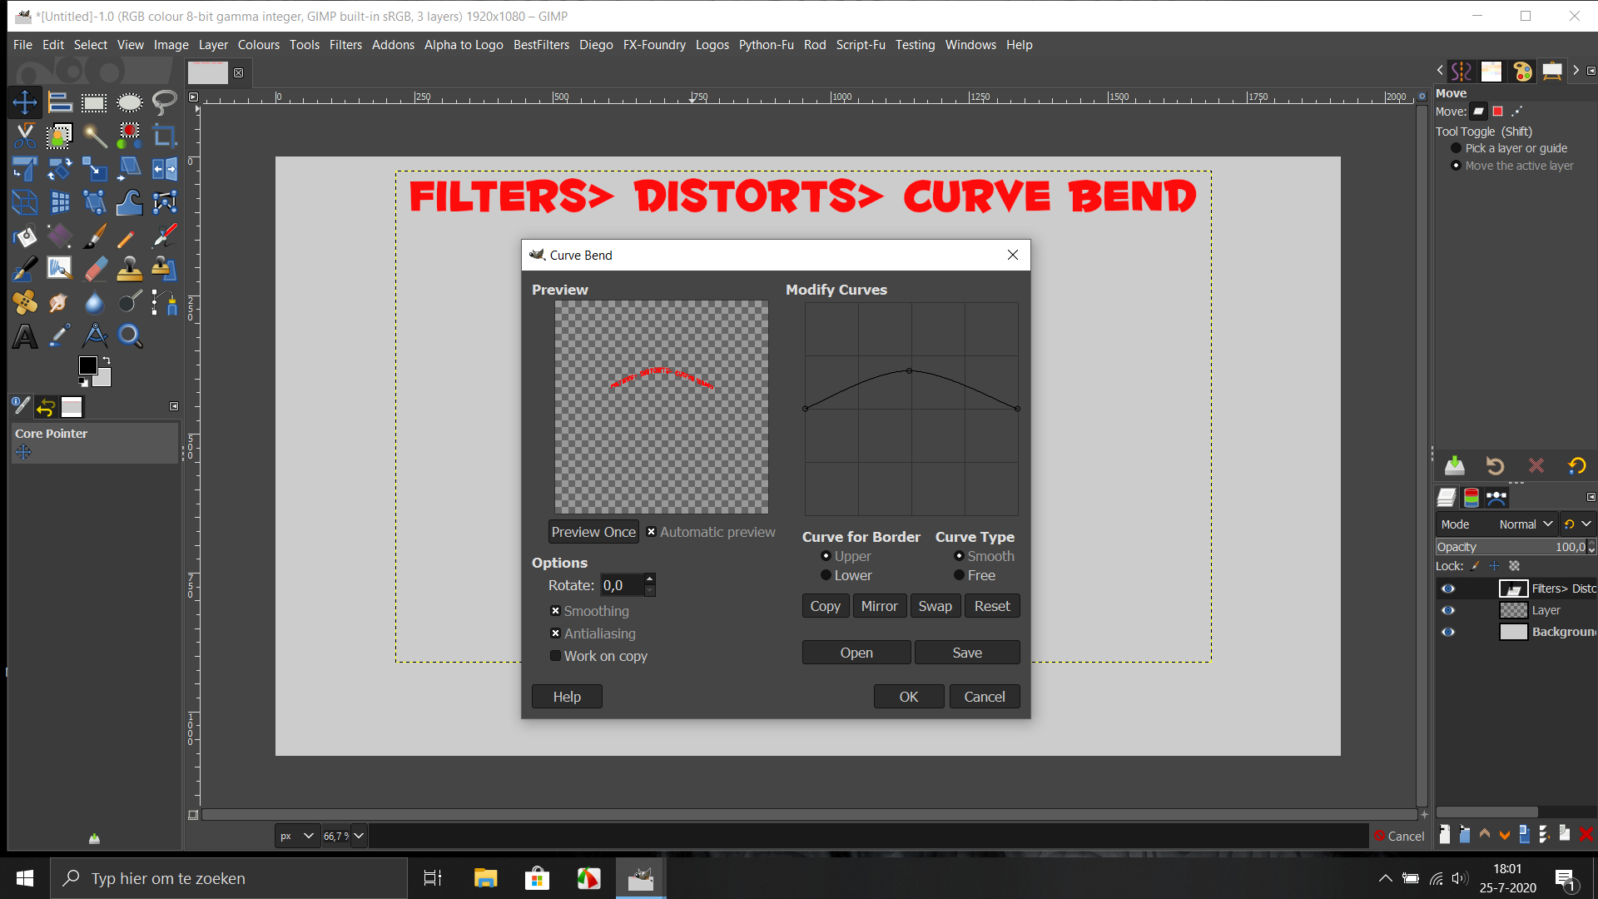The width and height of the screenshot is (1598, 899).
Task: Click the Preview Once button
Action: (593, 532)
